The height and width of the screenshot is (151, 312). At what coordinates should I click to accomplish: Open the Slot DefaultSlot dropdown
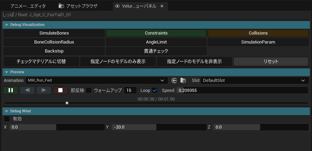254,81
